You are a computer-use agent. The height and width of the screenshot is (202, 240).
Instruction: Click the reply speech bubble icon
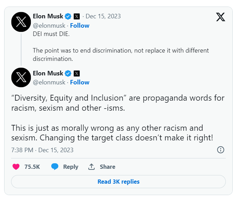point(55,167)
